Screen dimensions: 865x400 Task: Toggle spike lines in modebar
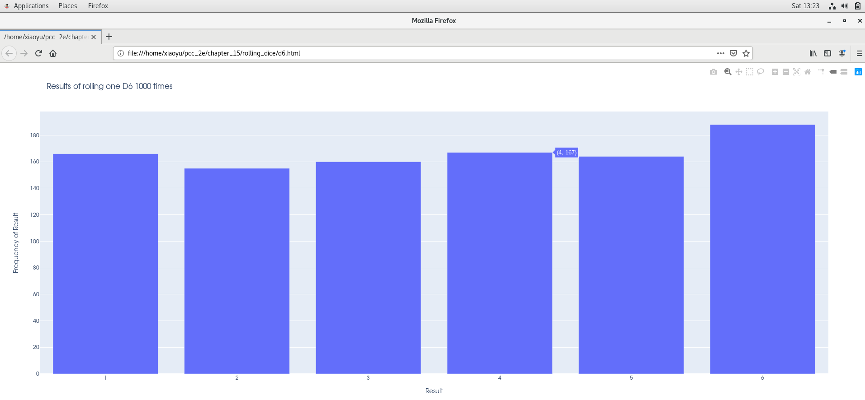pos(822,72)
